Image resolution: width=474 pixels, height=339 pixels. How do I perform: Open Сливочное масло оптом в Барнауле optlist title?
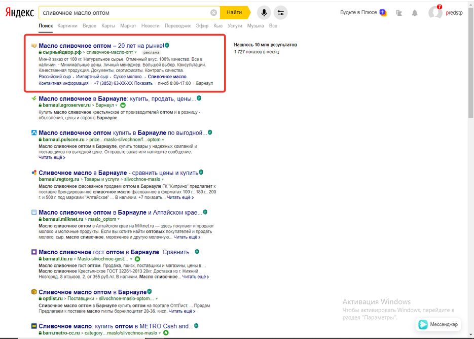pos(92,292)
